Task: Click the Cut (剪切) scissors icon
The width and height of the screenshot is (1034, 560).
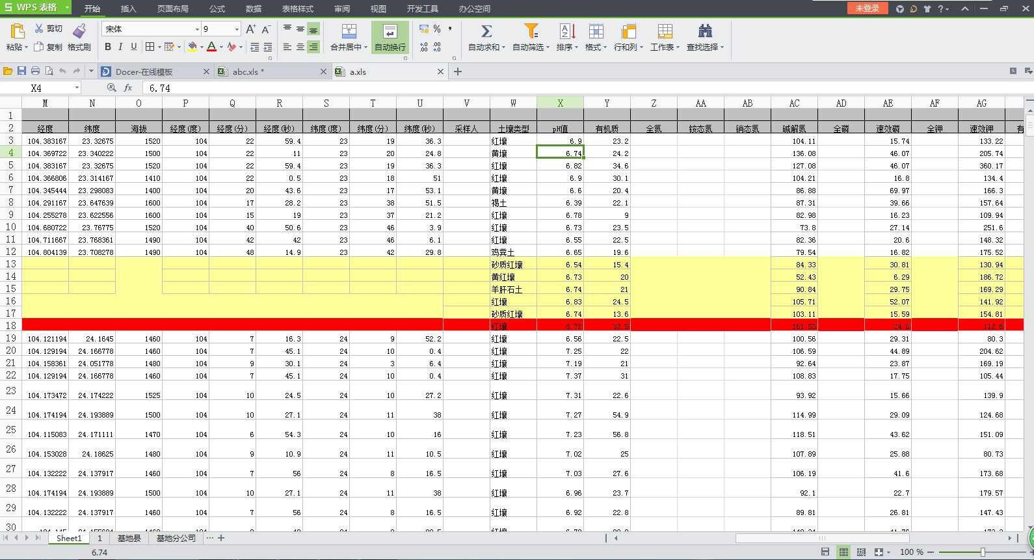Action: 39,29
